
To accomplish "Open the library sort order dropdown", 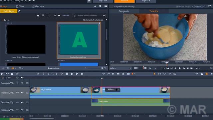I will pyautogui.click(x=48, y=16).
